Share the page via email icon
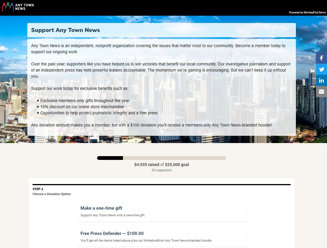This screenshot has height=248, width=327. coord(321,92)
